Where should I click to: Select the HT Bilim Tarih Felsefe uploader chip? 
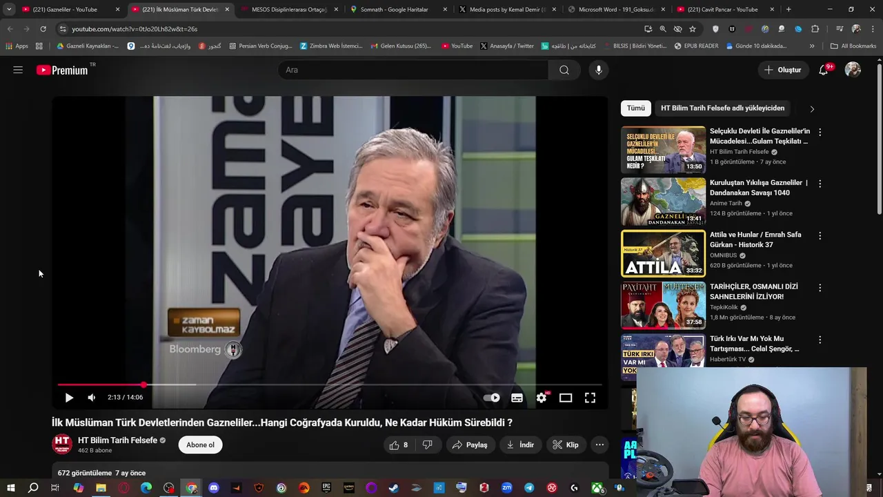click(722, 108)
